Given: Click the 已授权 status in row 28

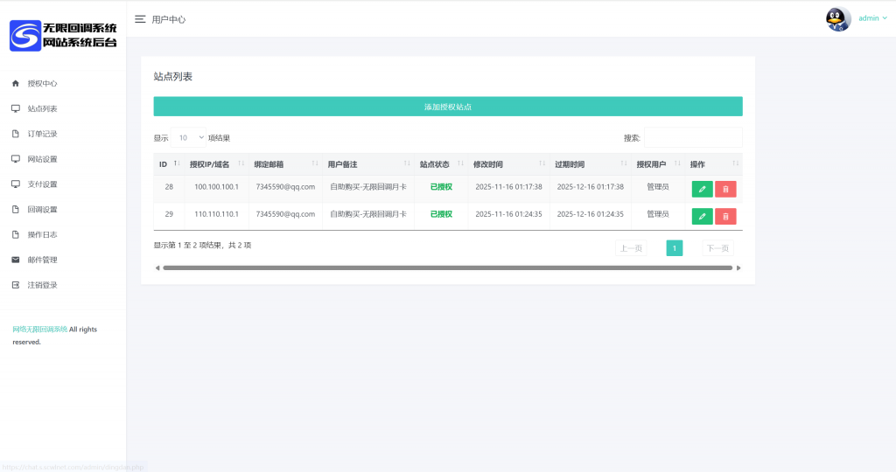Looking at the screenshot, I should tap(441, 187).
